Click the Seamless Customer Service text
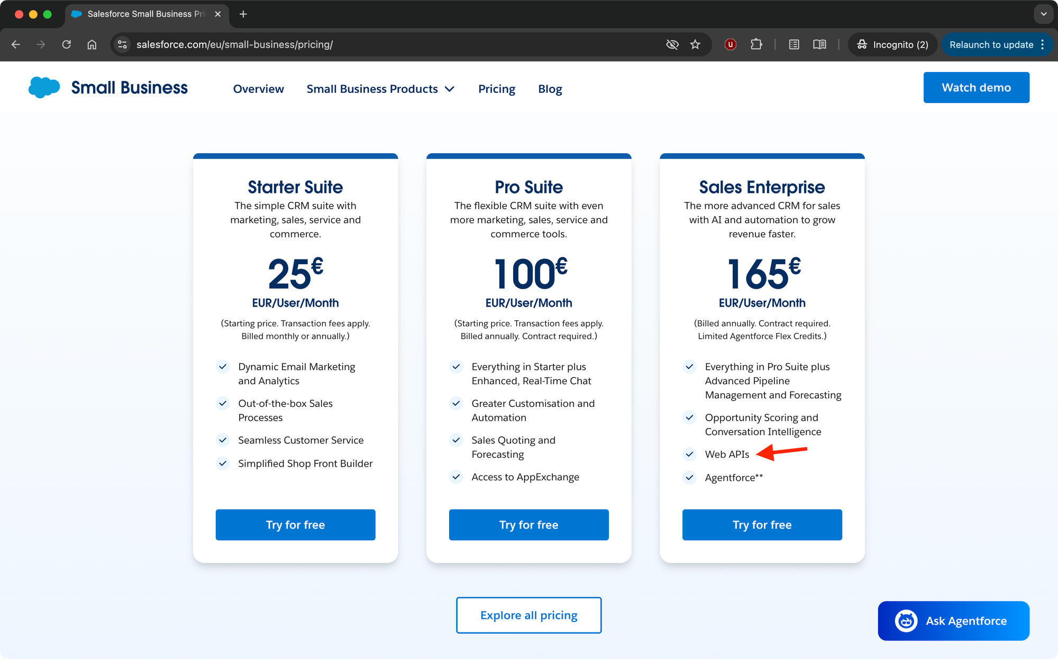 point(301,440)
